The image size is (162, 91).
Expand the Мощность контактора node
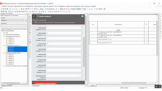click(3, 35)
